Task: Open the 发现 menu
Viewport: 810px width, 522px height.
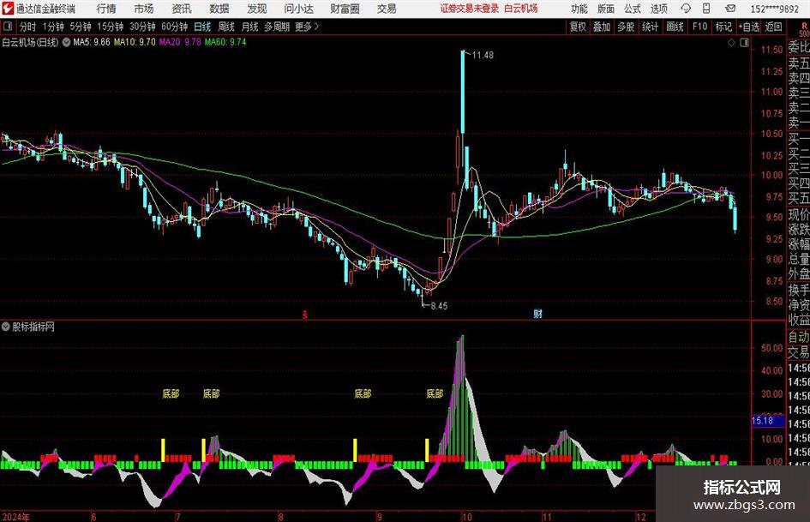Action: click(257, 9)
